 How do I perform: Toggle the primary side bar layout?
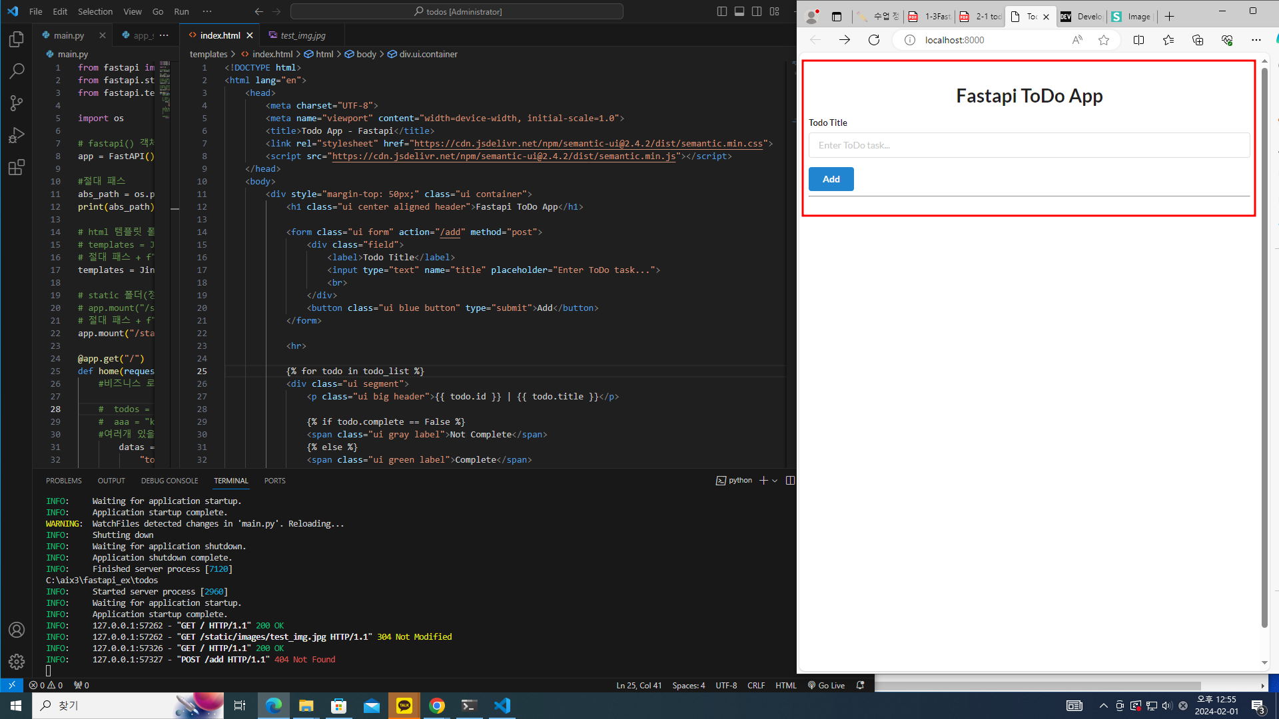pos(722,11)
